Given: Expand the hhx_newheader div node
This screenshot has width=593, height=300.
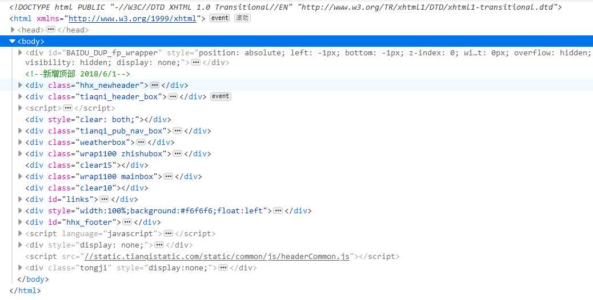Looking at the screenshot, I should click(21, 85).
